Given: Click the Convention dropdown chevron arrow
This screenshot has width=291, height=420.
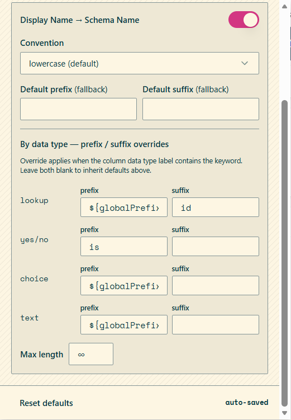Looking at the screenshot, I should click(x=245, y=63).
